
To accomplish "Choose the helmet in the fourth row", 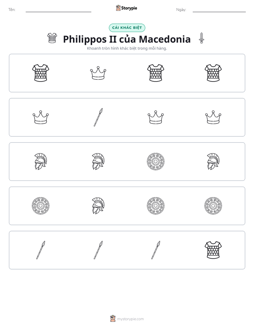I will click(98, 206).
